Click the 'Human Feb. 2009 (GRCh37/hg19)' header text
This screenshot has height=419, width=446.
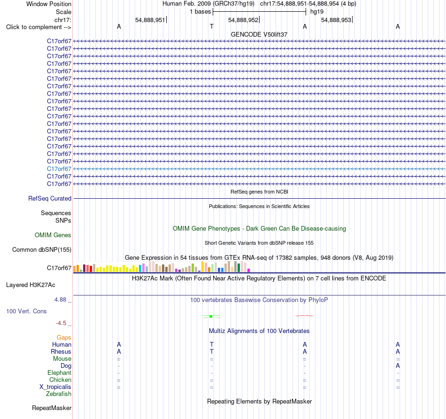pos(208,4)
